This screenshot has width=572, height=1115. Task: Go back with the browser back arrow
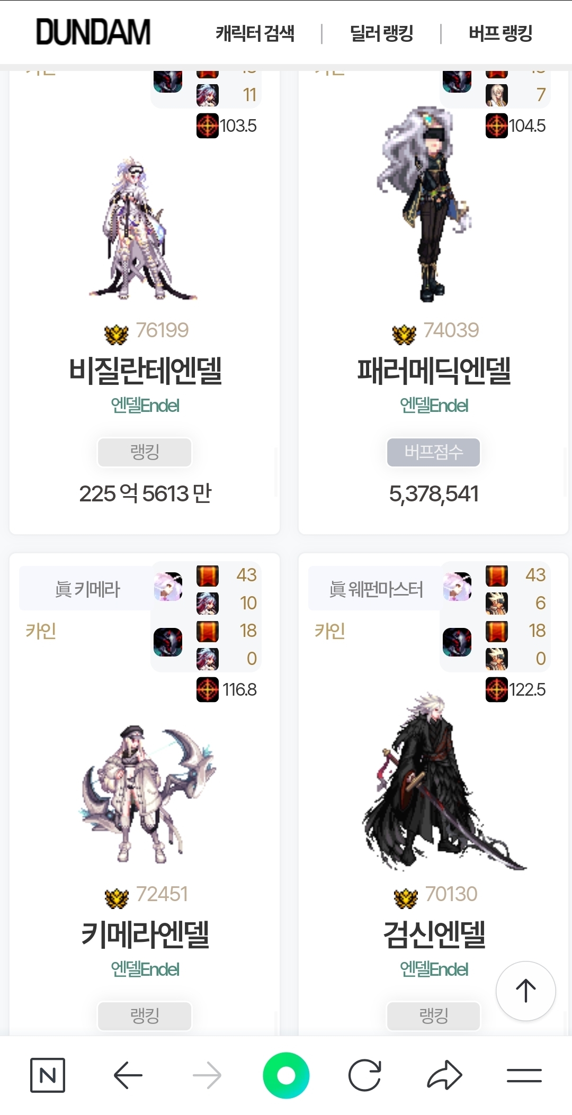(128, 1075)
